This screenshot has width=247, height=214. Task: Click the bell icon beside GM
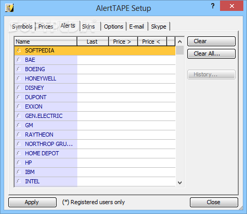coord(19,125)
